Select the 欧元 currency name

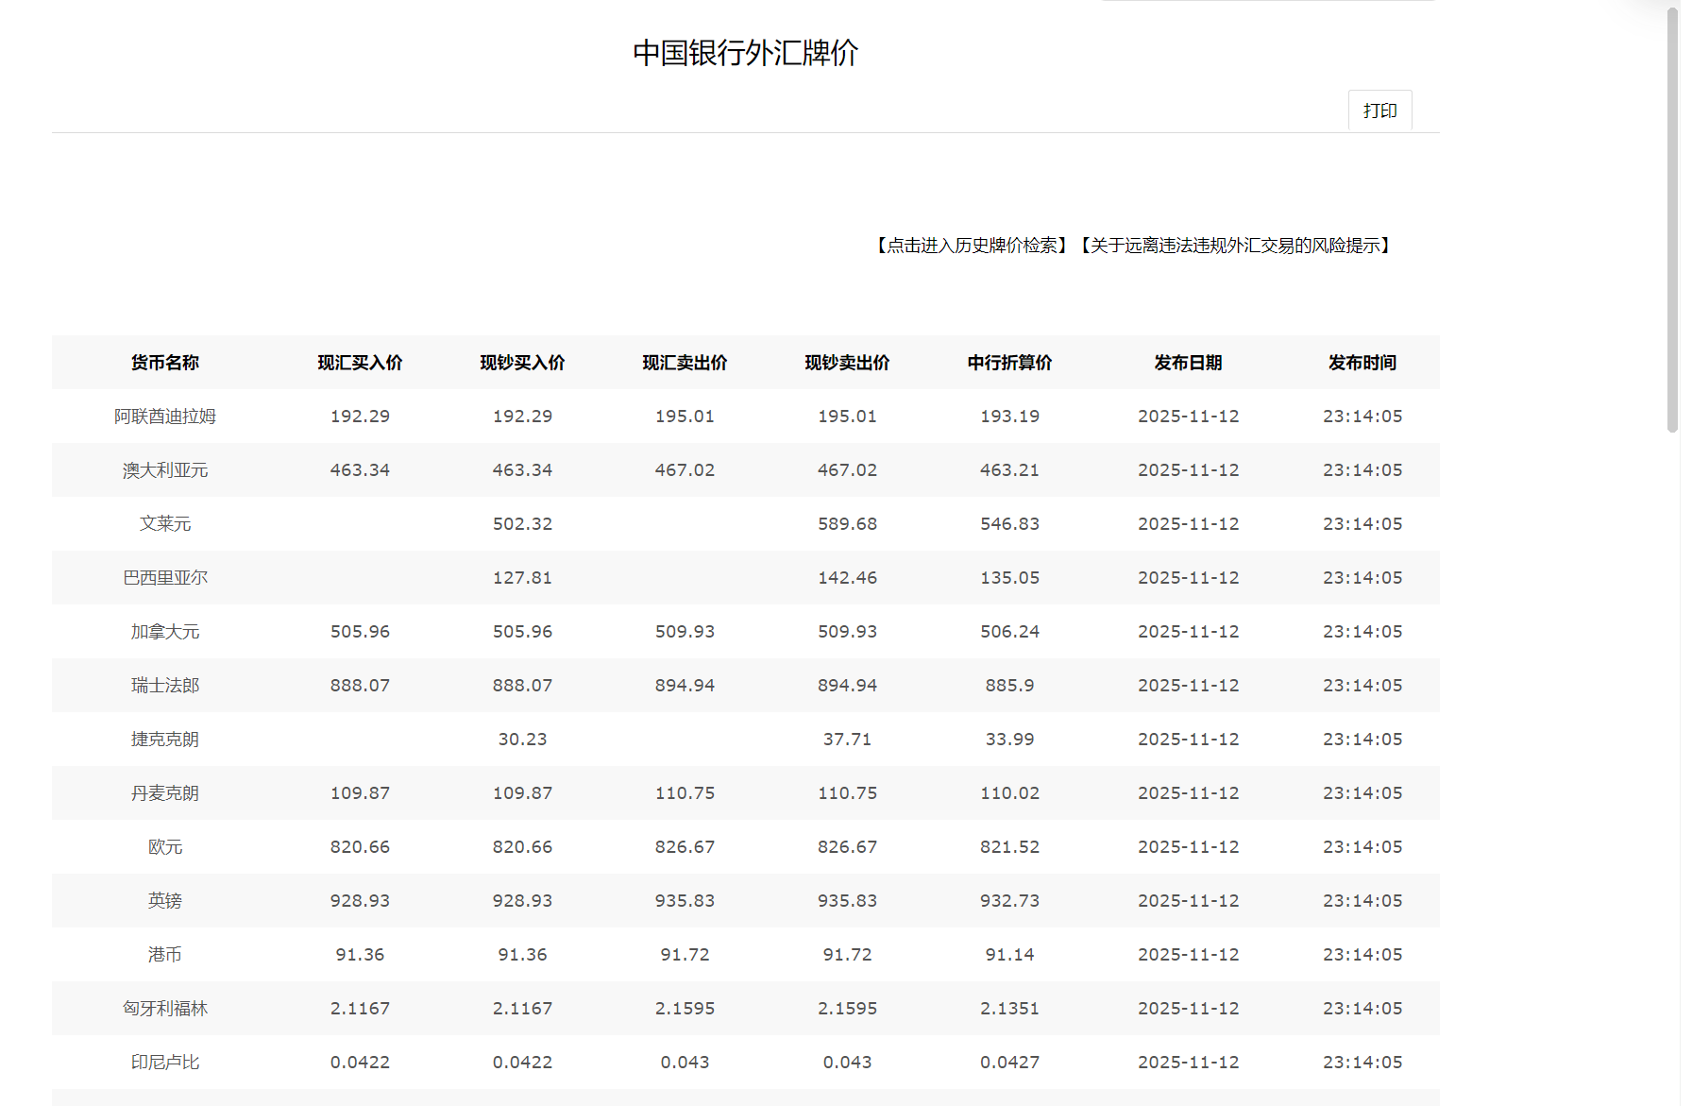tap(165, 847)
